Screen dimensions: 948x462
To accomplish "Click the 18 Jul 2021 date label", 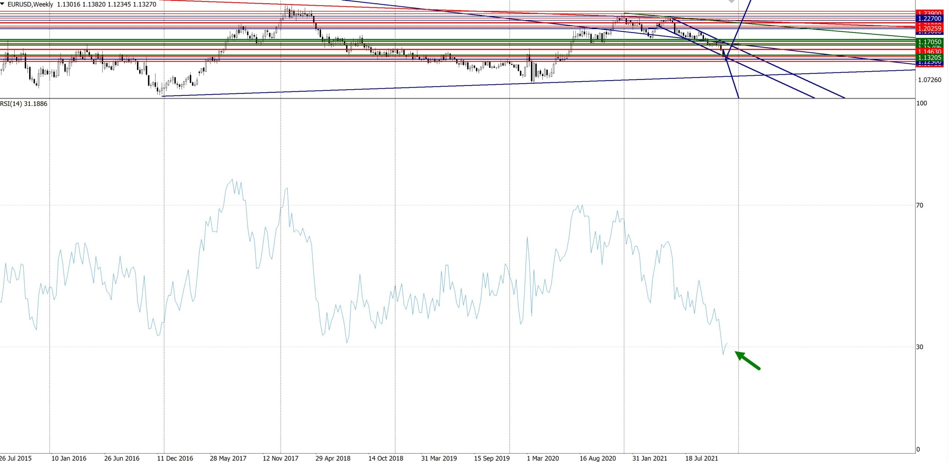I will [x=701, y=458].
